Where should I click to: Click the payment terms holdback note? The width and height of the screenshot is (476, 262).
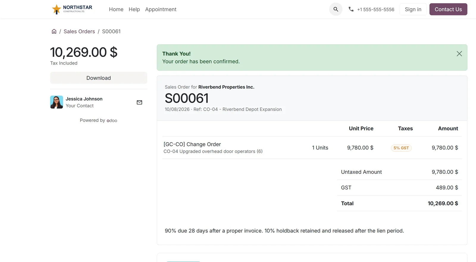(284, 231)
